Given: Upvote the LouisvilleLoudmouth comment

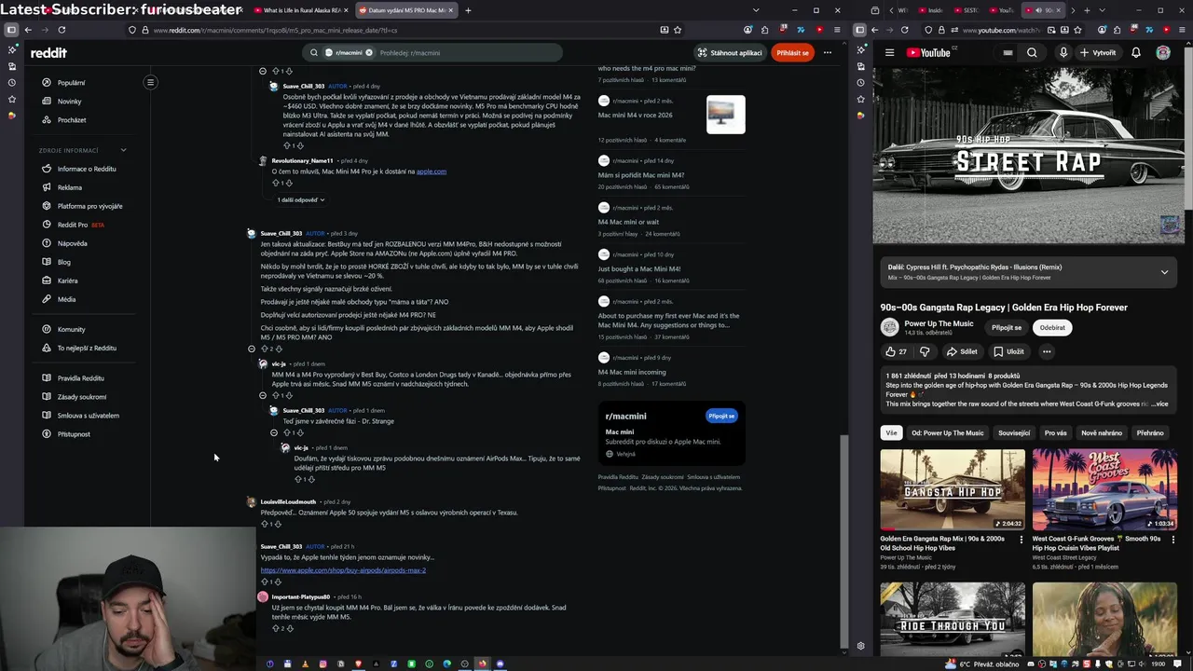Looking at the screenshot, I should tap(265, 524).
